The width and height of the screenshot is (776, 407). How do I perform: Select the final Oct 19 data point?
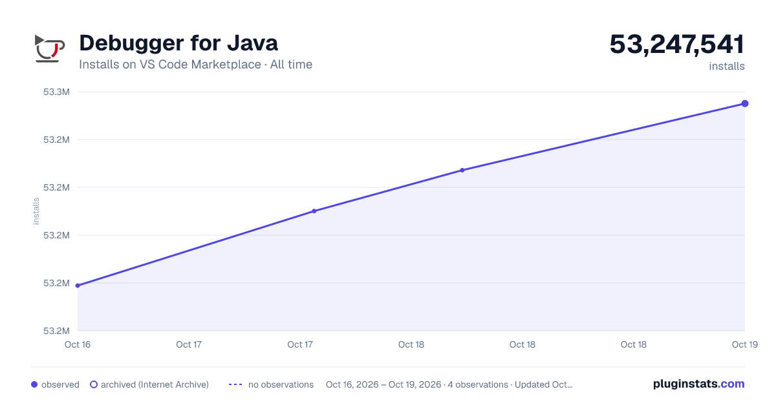(745, 103)
